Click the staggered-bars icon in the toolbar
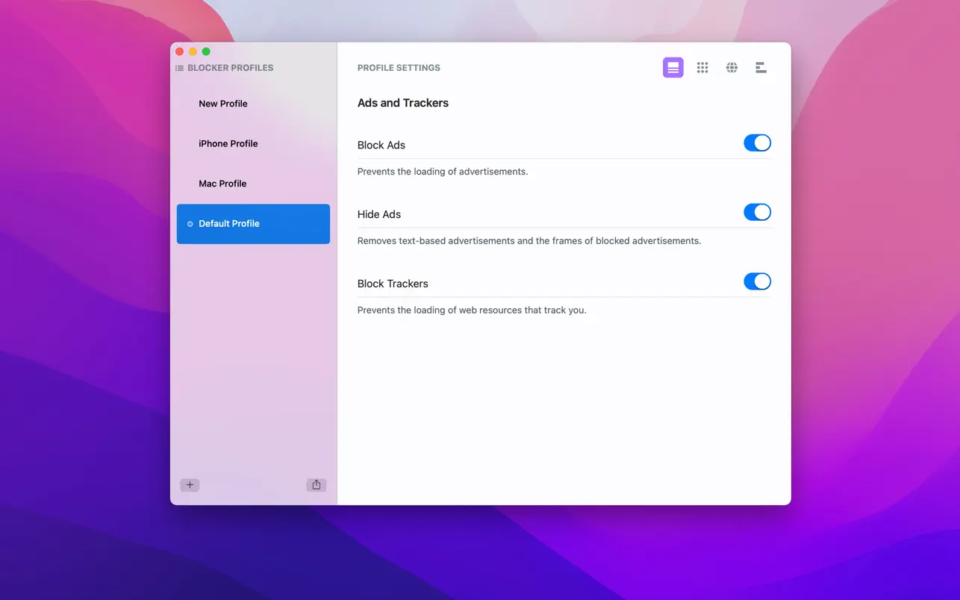960x600 pixels. tap(761, 68)
